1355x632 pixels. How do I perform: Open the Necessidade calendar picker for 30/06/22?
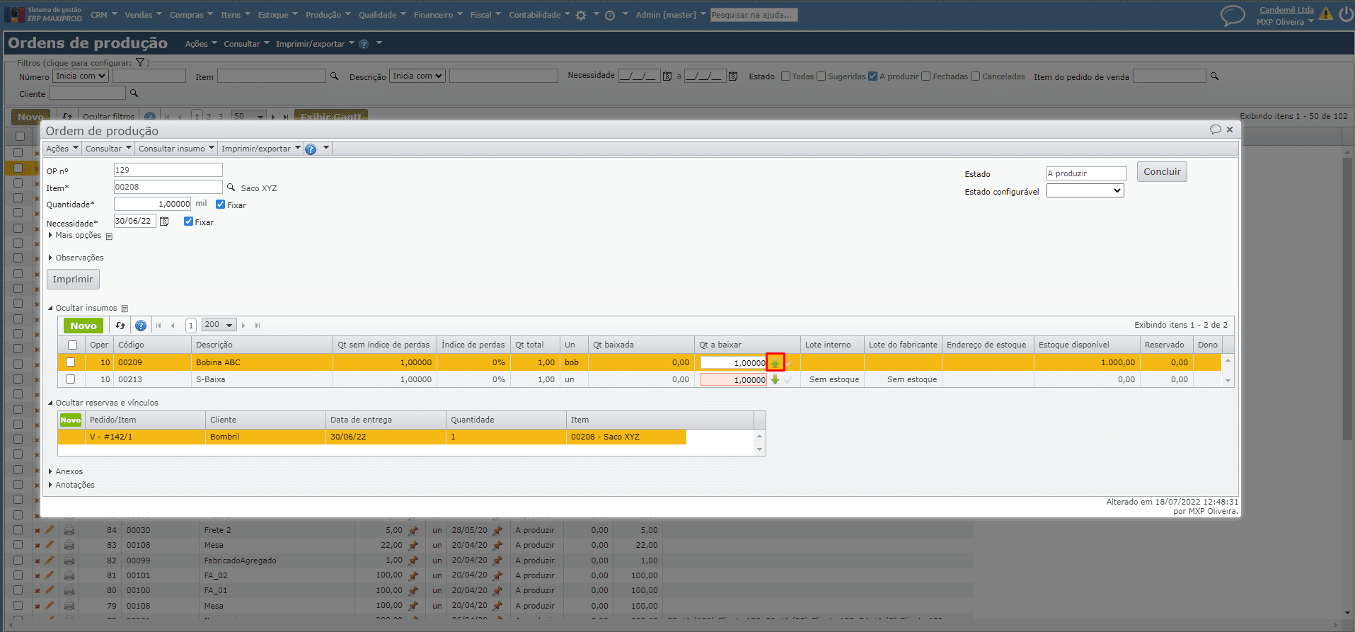[x=164, y=222]
